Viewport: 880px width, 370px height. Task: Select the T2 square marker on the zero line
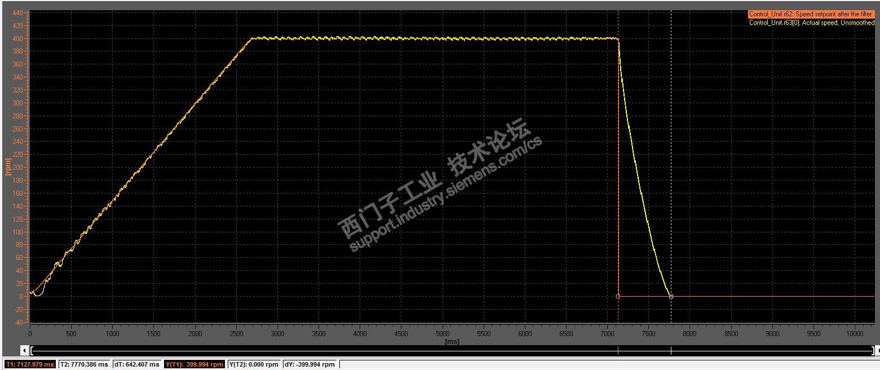[671, 296]
